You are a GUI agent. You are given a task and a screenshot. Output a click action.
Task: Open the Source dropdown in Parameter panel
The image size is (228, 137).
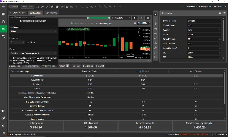(x=204, y=30)
